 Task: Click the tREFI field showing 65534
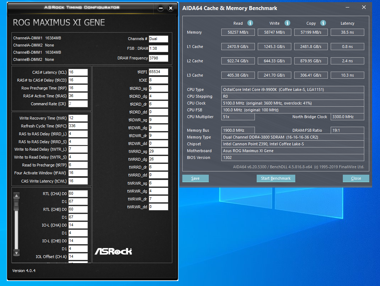158,72
